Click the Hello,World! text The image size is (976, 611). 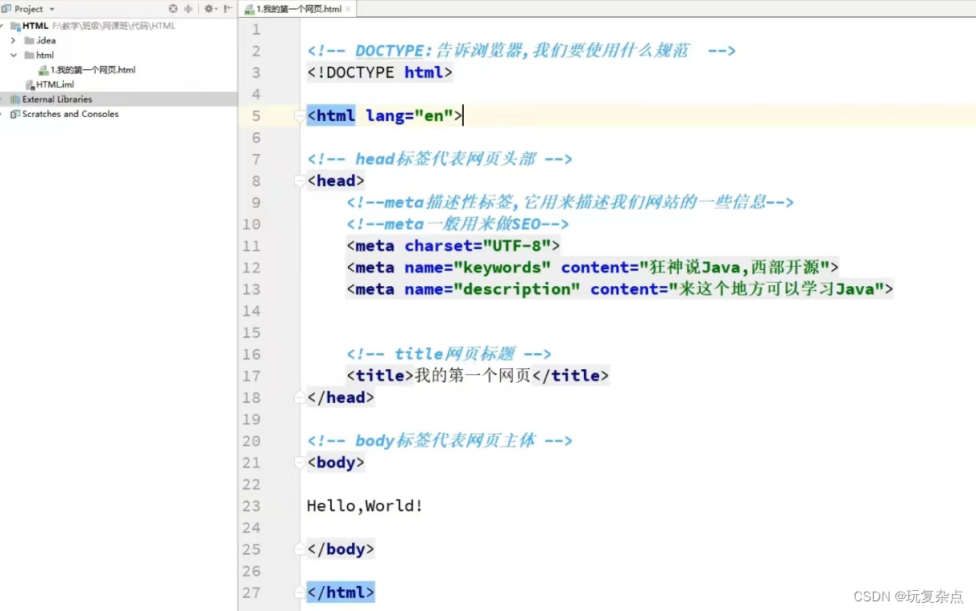(365, 506)
